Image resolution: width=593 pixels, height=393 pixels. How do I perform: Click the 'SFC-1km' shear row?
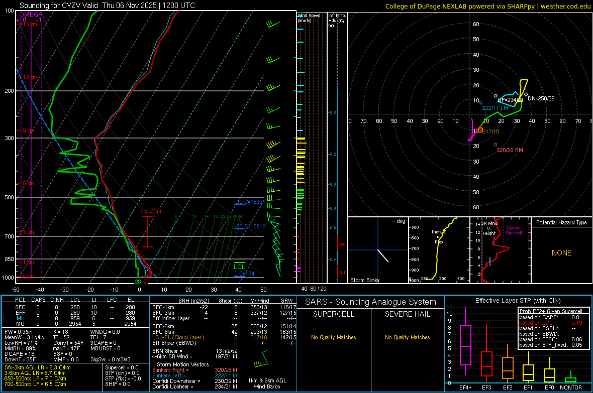tap(224, 307)
